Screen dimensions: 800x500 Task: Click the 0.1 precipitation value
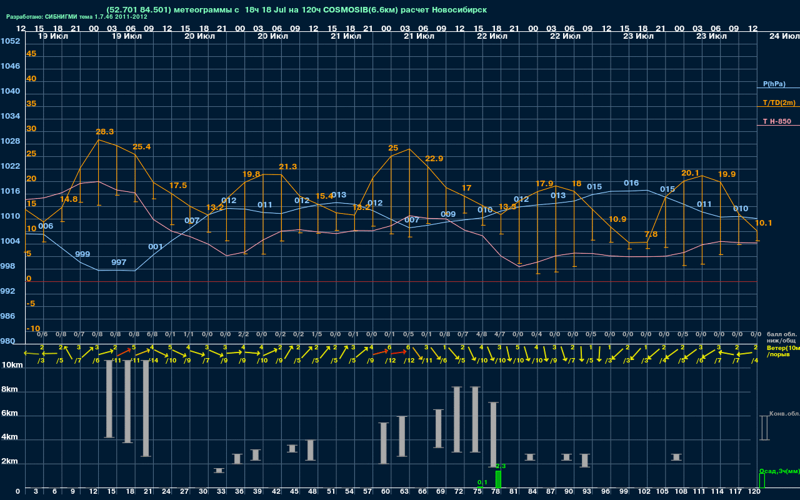pos(482,482)
